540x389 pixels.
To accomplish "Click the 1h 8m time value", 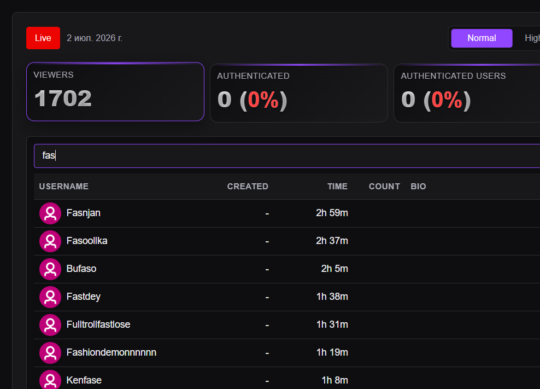I will (334, 380).
